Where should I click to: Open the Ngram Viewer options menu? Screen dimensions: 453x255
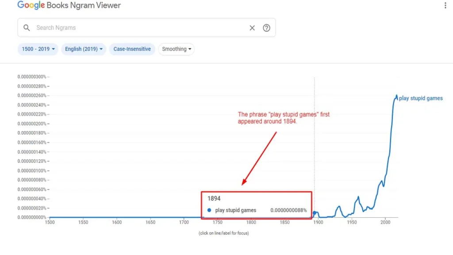pos(445,4)
